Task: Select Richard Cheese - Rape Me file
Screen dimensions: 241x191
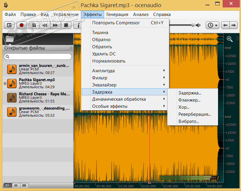Action: (38, 97)
